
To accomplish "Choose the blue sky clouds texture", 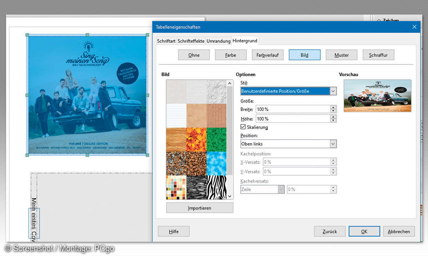I will (x=216, y=163).
